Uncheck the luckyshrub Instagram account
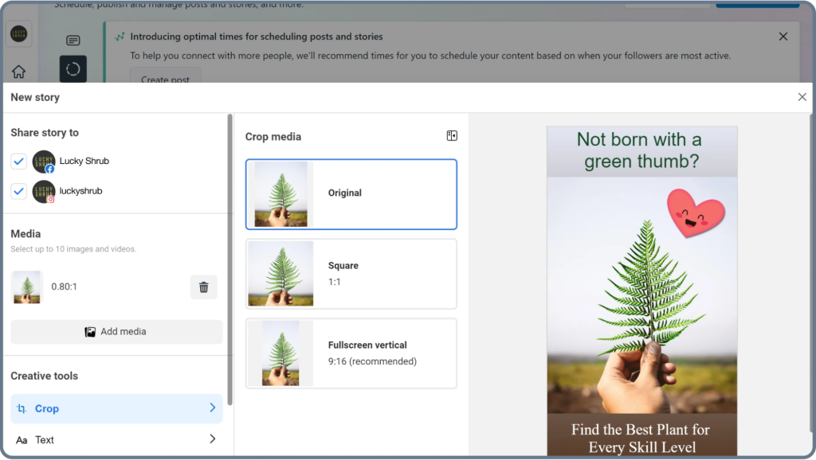This screenshot has width=816, height=460. coord(19,191)
